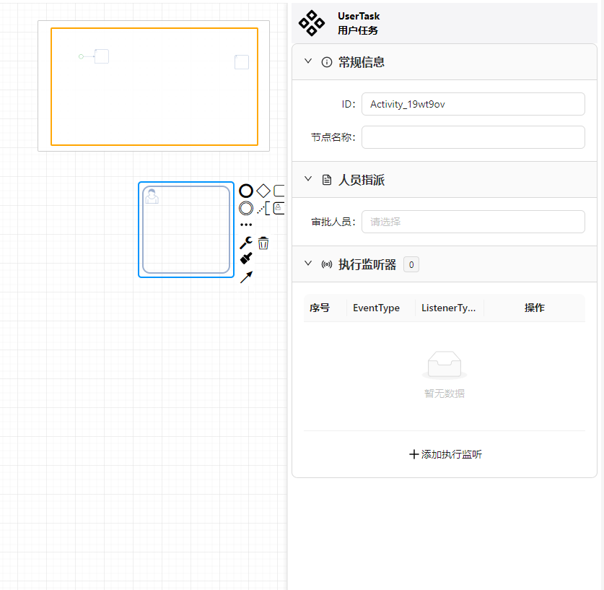This screenshot has height=590, width=604.
Task: Click the 人员指派 section title
Action: point(362,180)
